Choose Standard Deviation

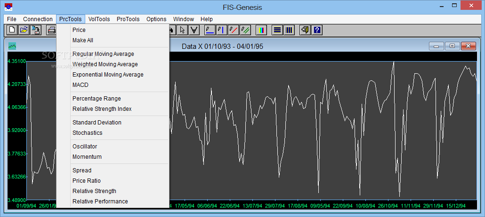pyautogui.click(x=113, y=123)
